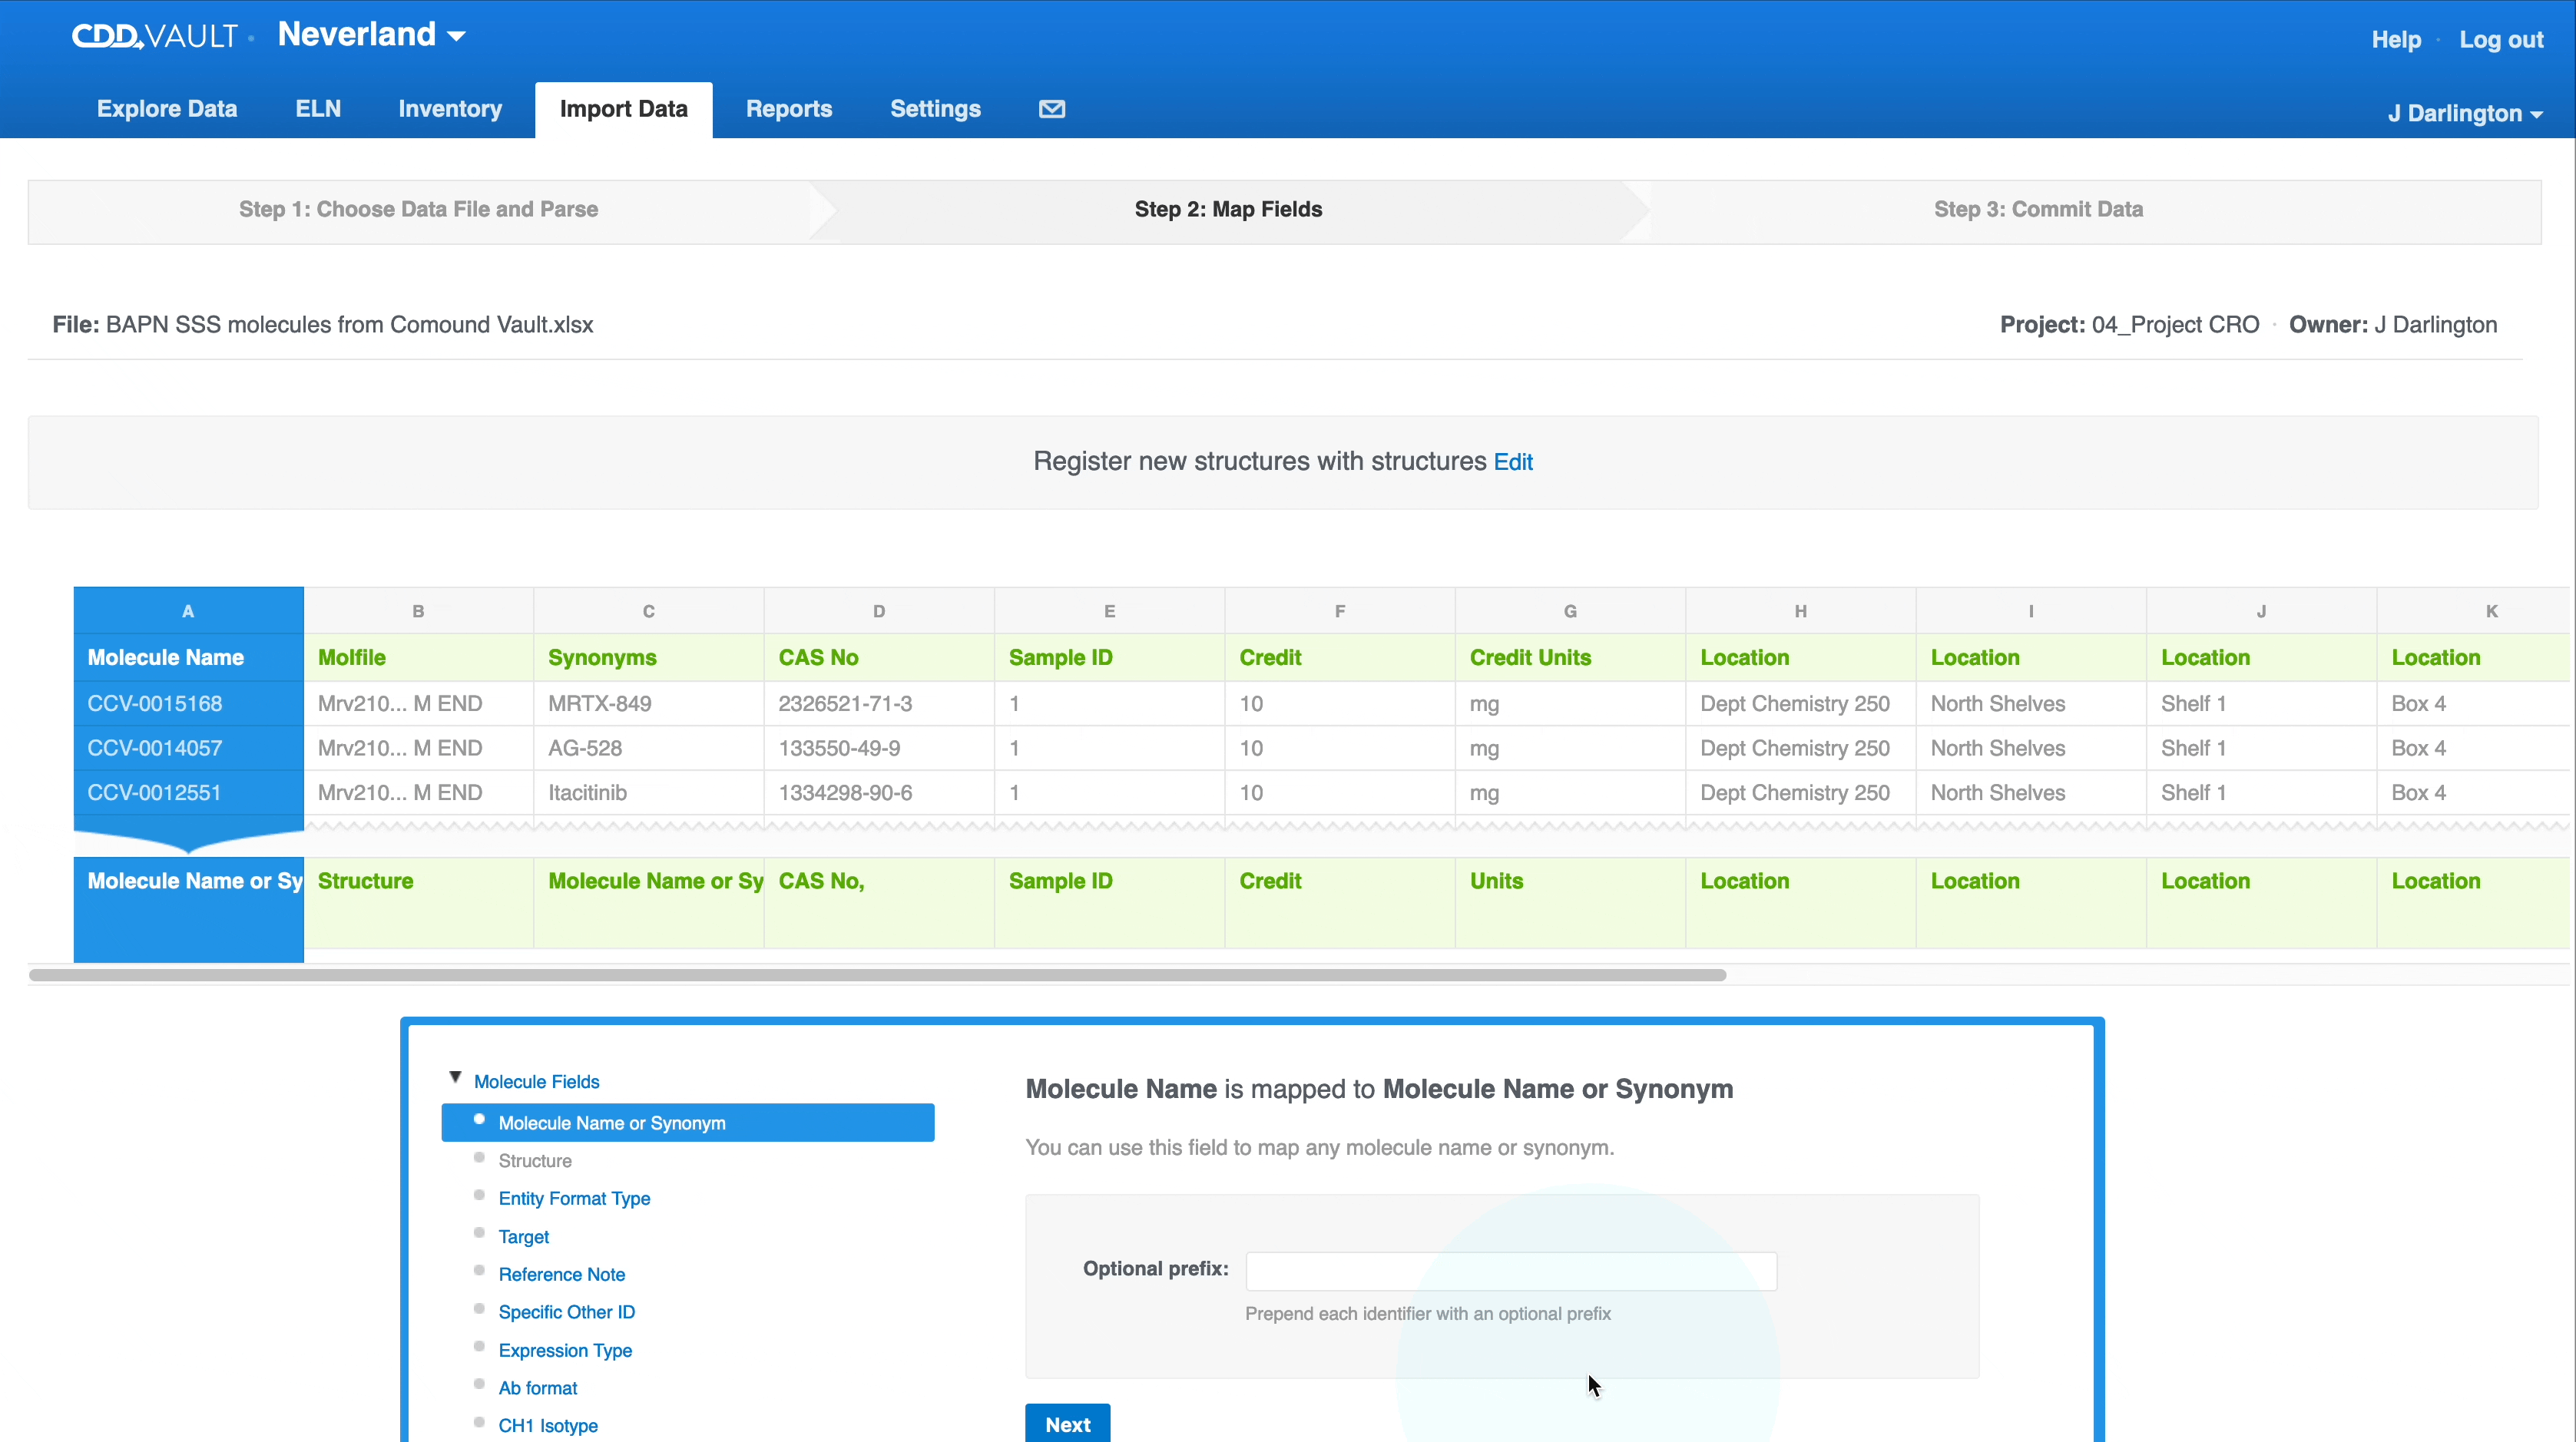Screen dimensions: 2576x1442
Task: Open the Neverland vault dropdown
Action: [x=371, y=35]
